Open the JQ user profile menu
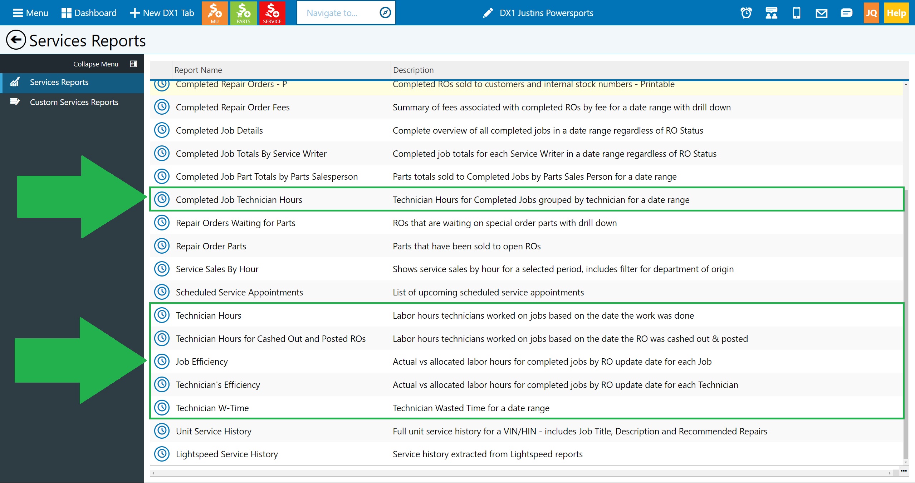 [871, 13]
